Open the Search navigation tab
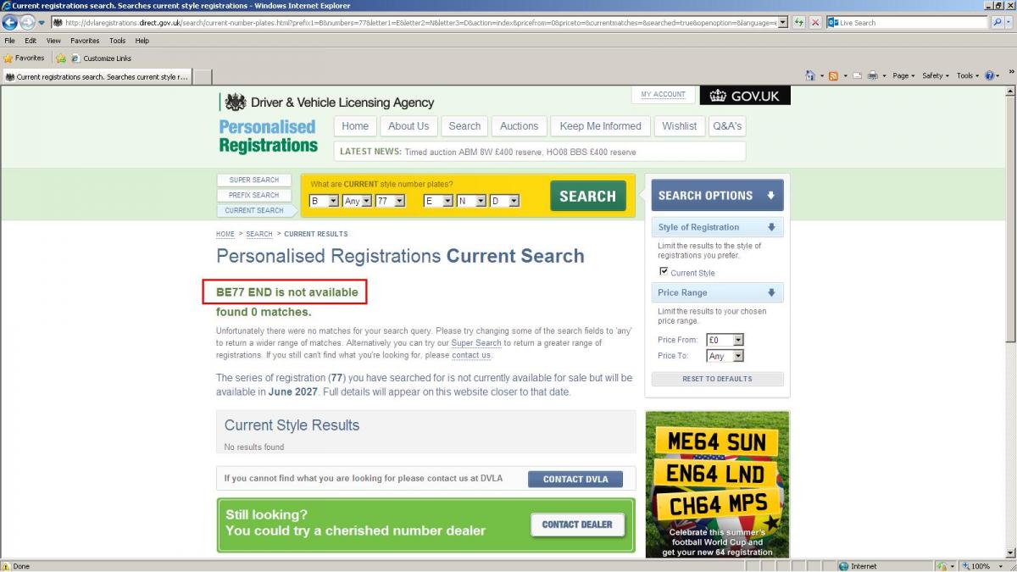Image resolution: width=1017 pixels, height=572 pixels. click(464, 126)
